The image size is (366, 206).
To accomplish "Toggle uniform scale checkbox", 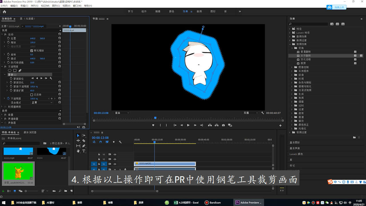I will pos(31,50).
